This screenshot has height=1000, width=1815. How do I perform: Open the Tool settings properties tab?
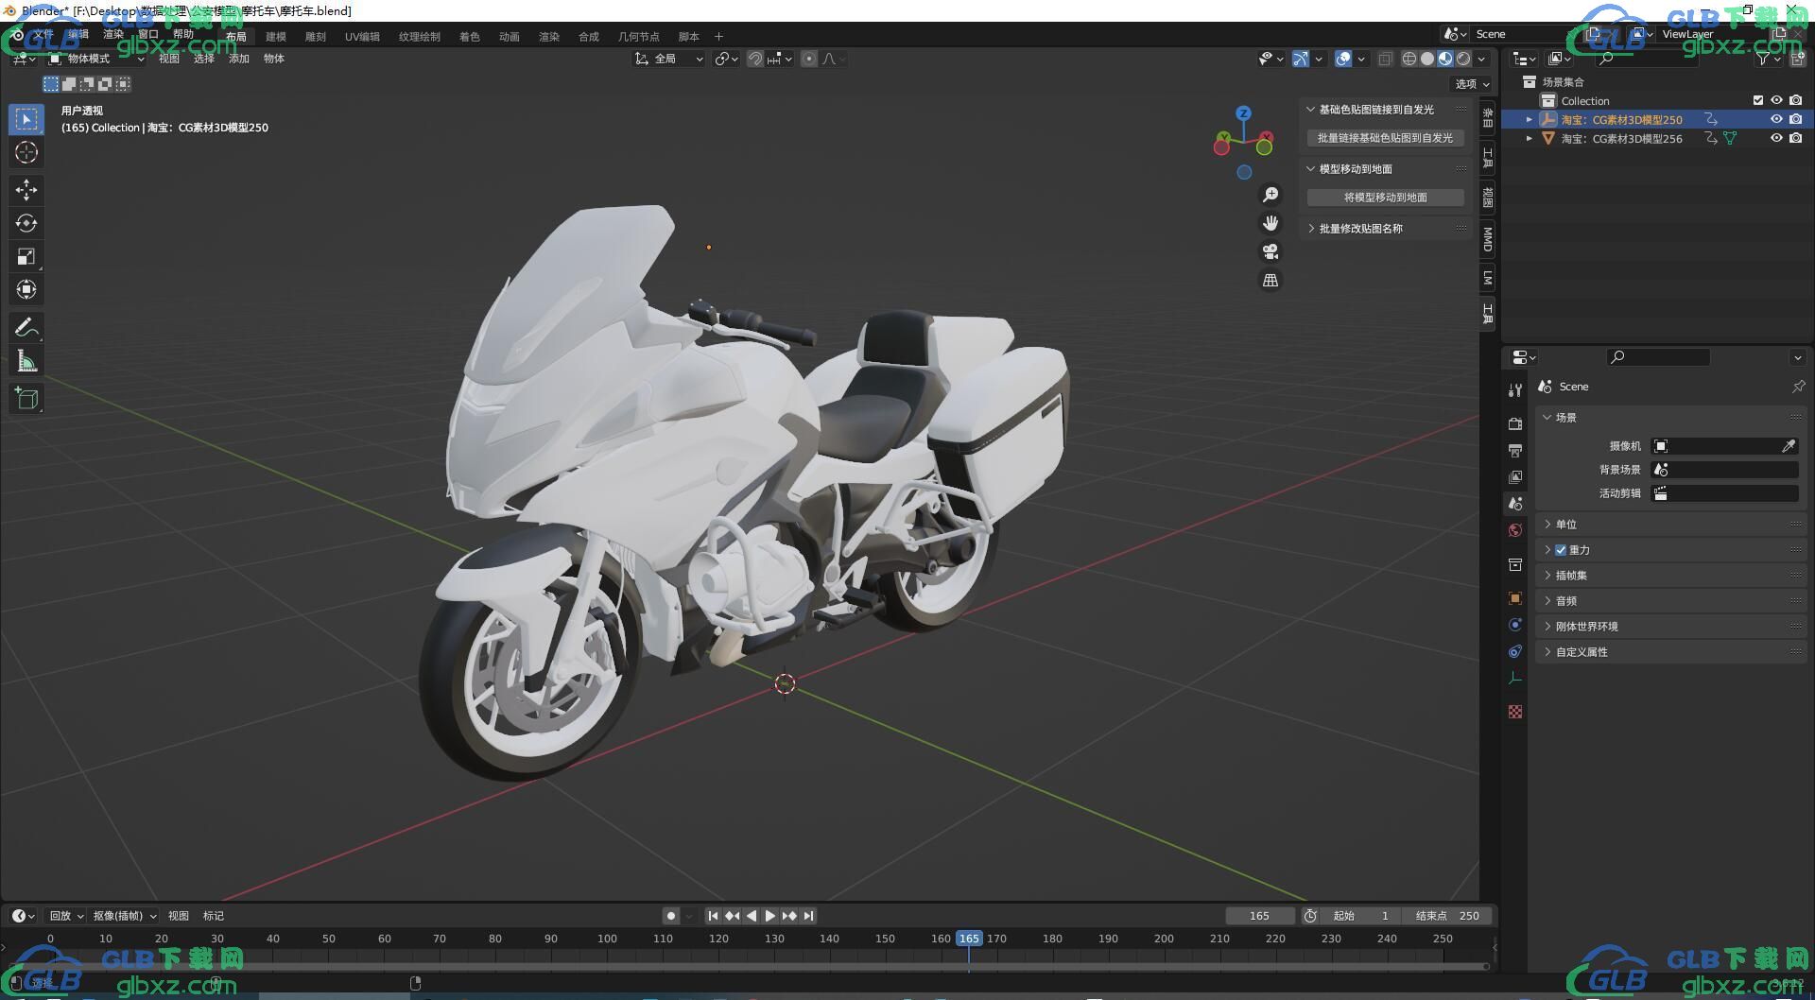(1515, 389)
